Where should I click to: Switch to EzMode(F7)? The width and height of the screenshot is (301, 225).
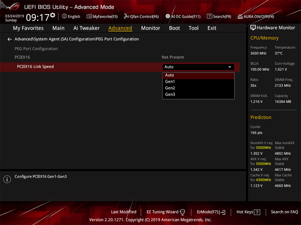point(211,212)
